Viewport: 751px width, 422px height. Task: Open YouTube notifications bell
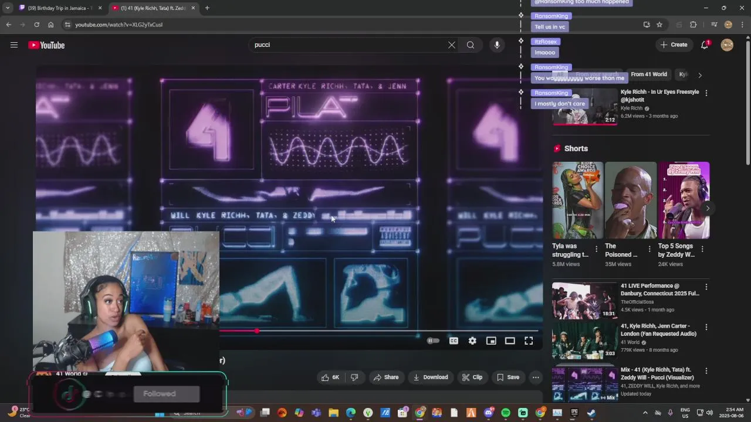point(705,45)
